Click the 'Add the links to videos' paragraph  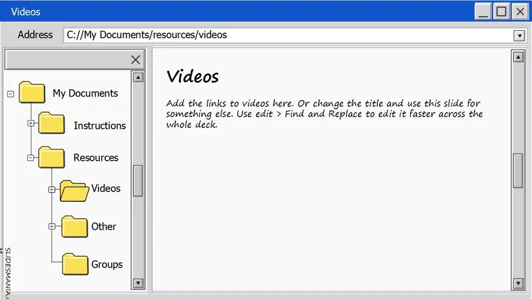tap(325, 114)
